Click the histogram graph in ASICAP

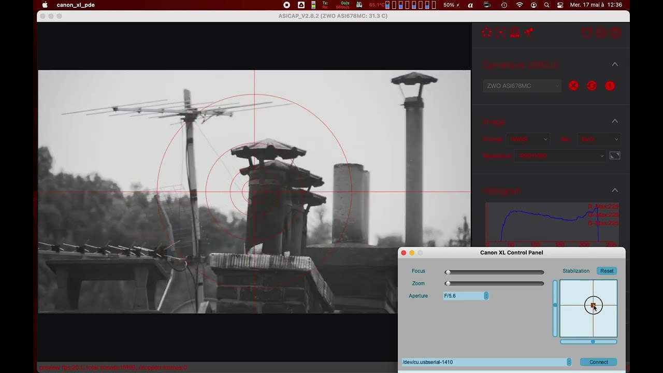[552, 224]
